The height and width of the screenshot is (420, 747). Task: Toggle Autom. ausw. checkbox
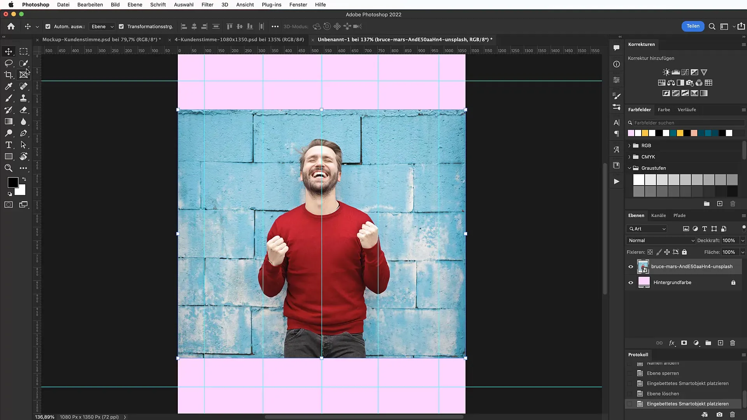(x=48, y=26)
